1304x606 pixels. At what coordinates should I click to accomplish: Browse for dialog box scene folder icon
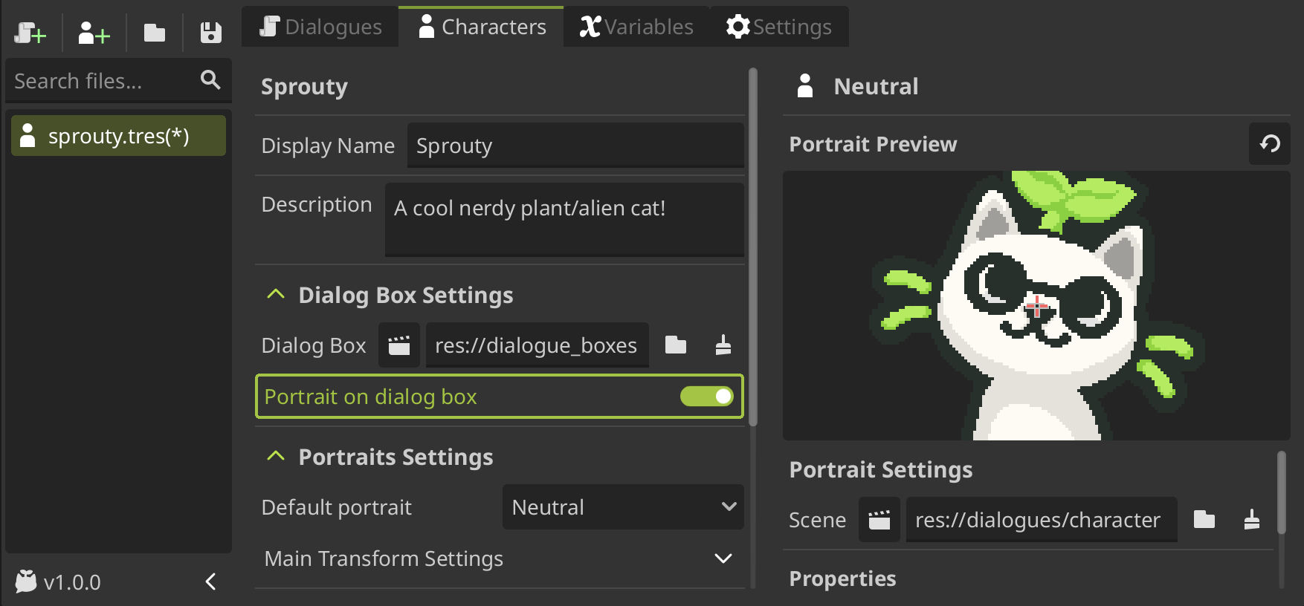[676, 345]
